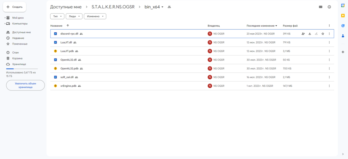
Task: Go to S.T.A.L.K.E.R.NS.OGSR breadcrumb
Action: (113, 7)
